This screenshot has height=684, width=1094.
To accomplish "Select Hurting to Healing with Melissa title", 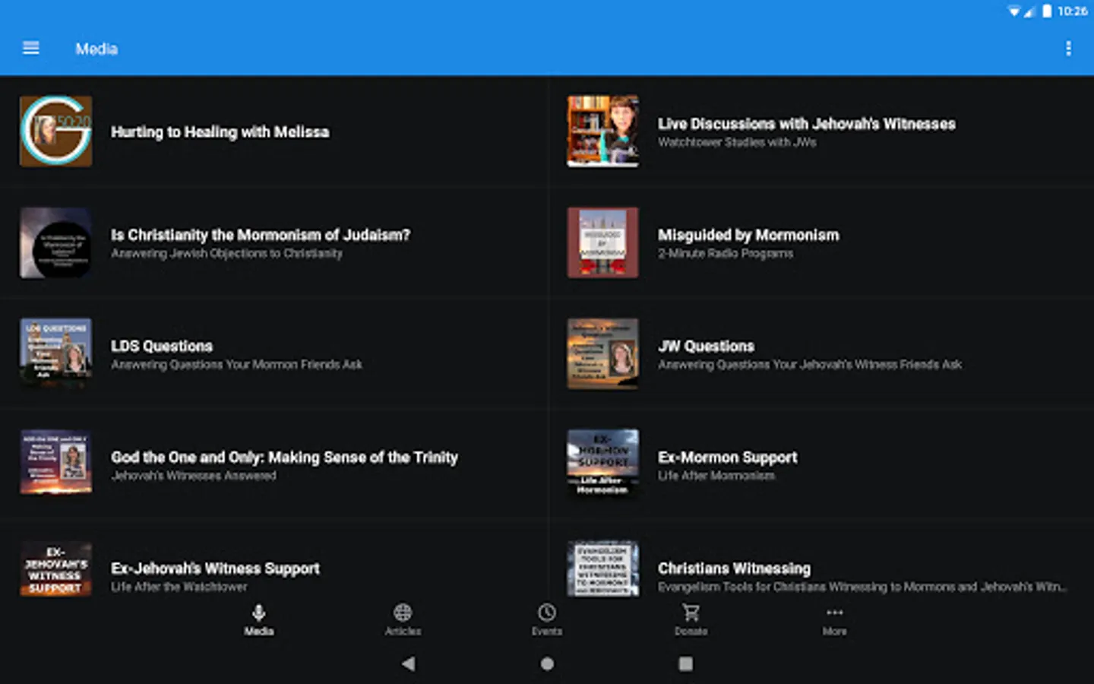I will point(220,132).
